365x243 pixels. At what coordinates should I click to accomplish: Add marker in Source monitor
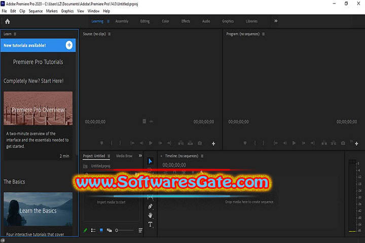102,143
